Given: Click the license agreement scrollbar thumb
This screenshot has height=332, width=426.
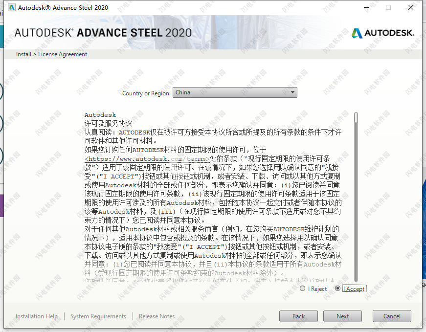Looking at the screenshot, I should (356, 118).
